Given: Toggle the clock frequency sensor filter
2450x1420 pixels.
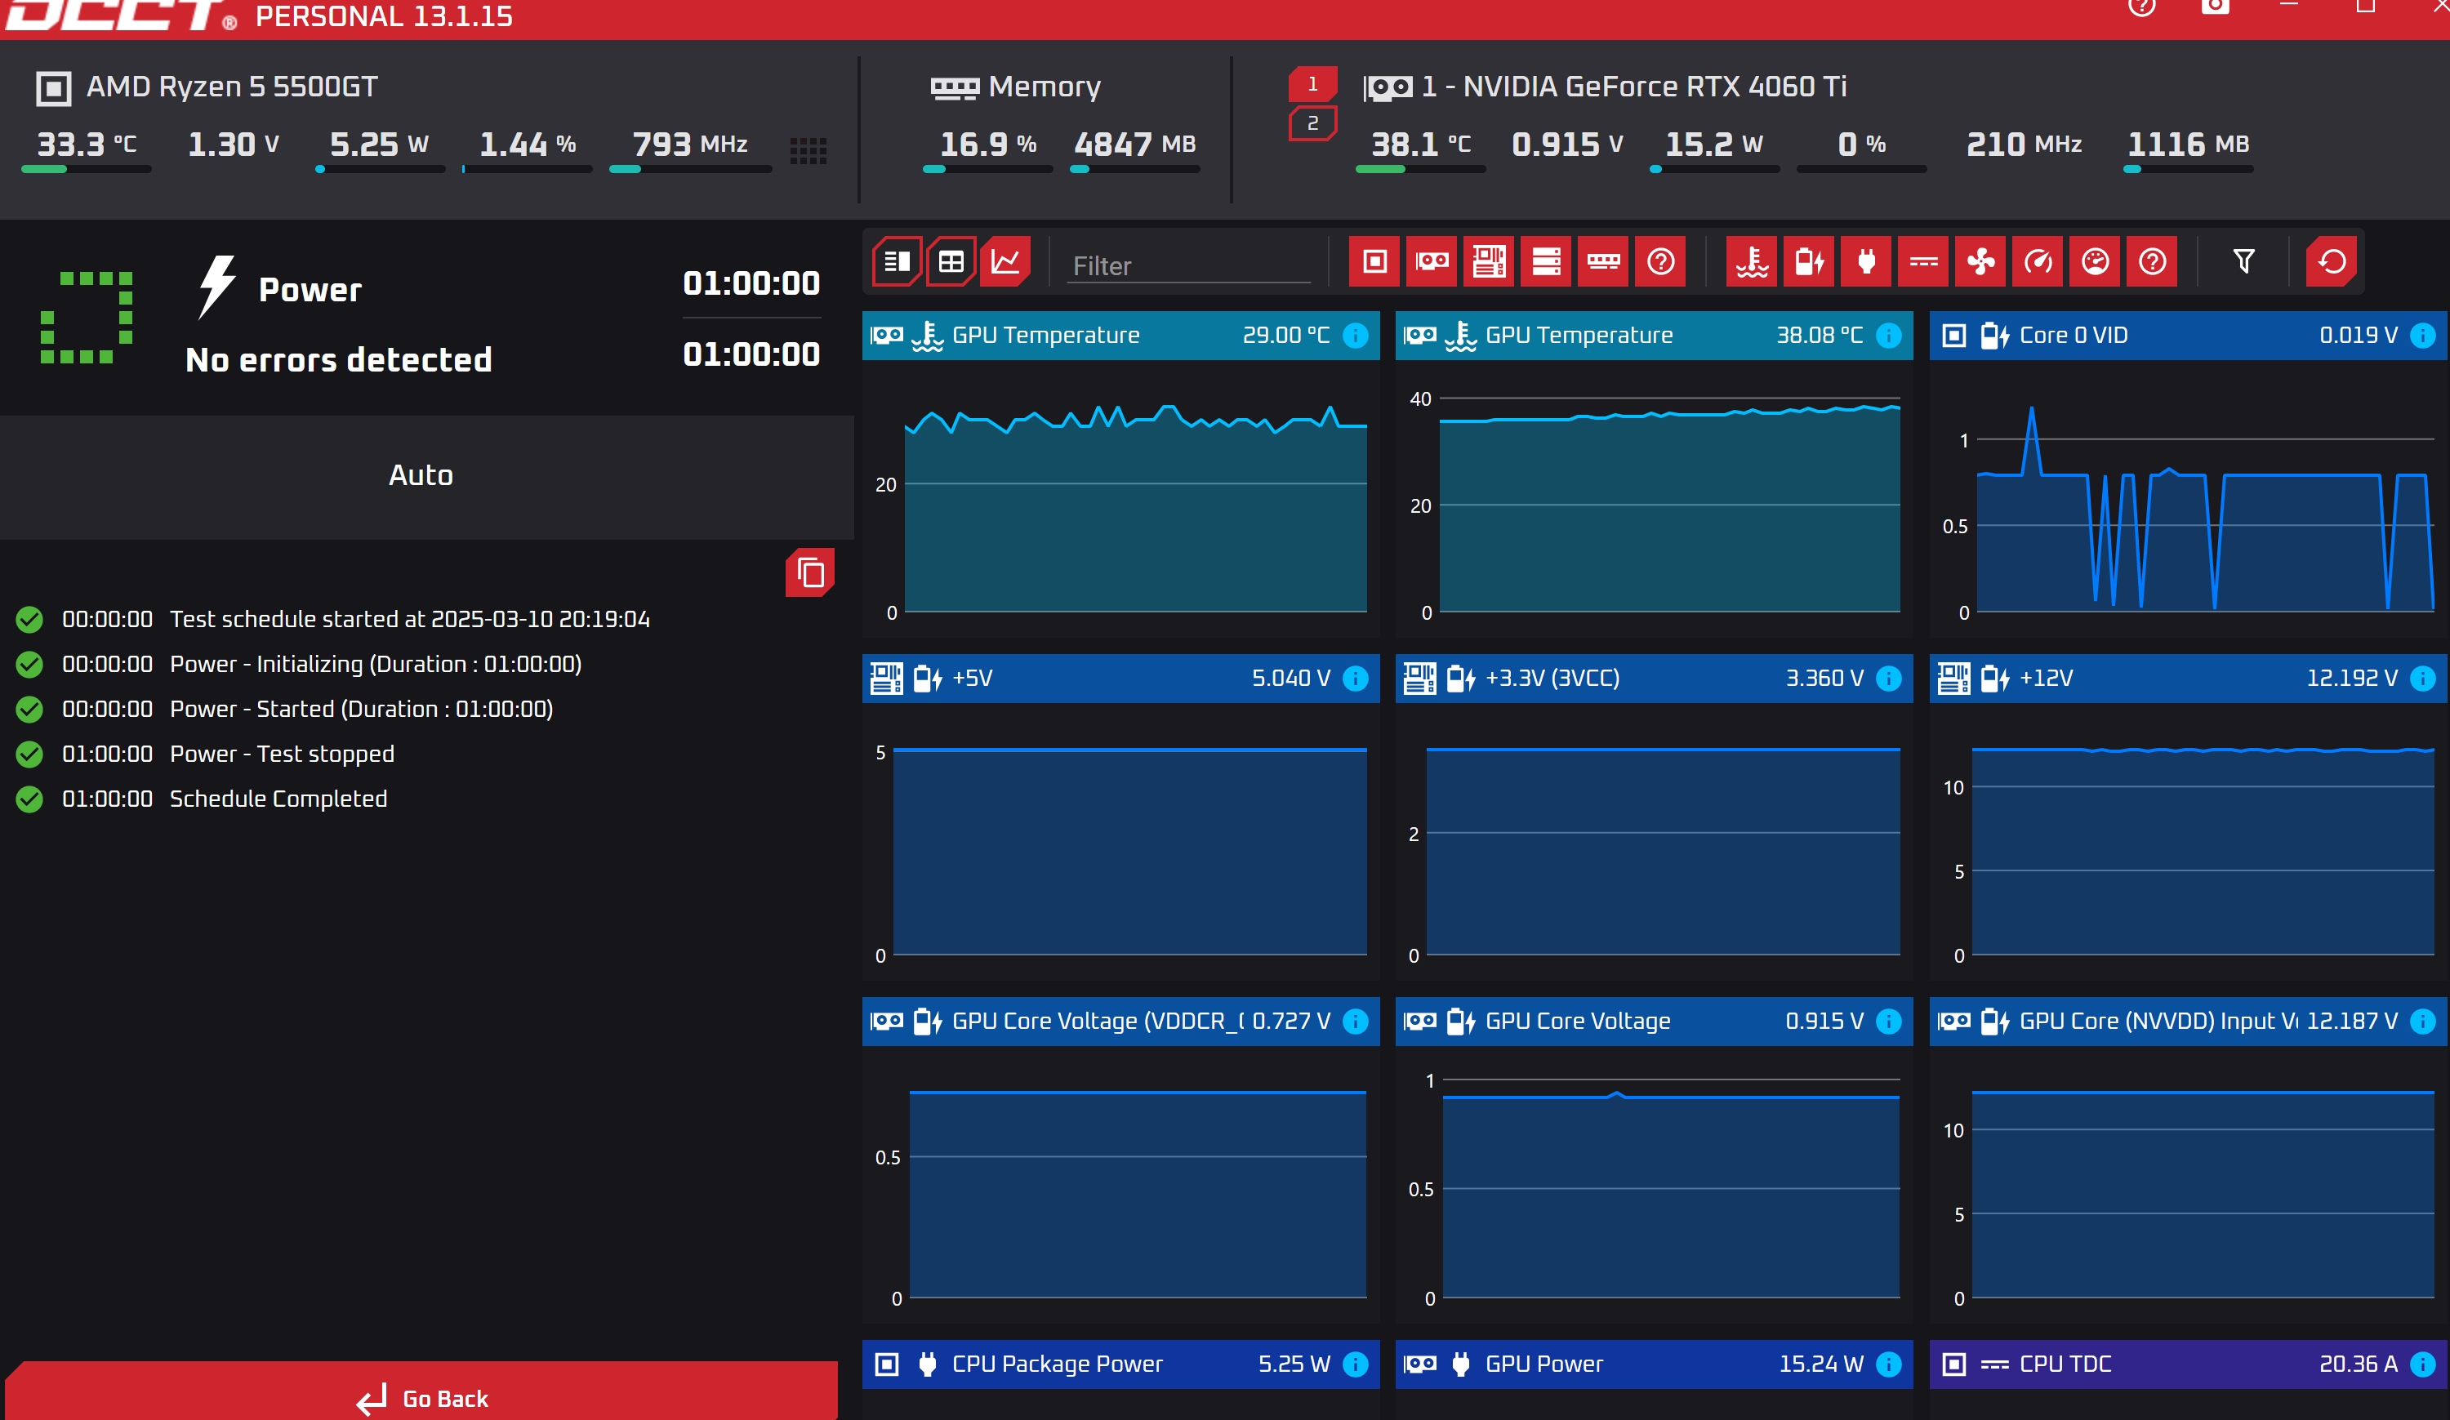Looking at the screenshot, I should 2038,261.
